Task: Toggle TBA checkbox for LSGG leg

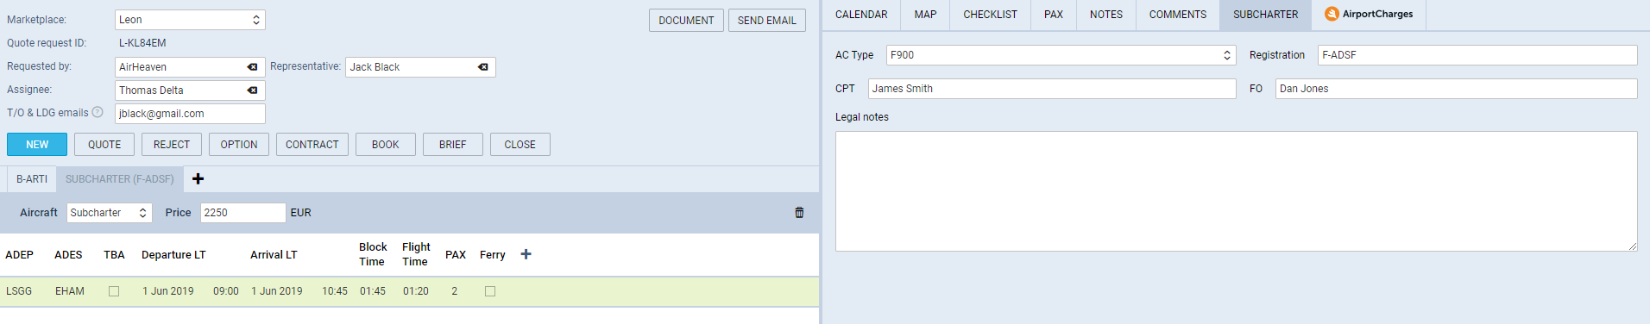Action: point(114,291)
